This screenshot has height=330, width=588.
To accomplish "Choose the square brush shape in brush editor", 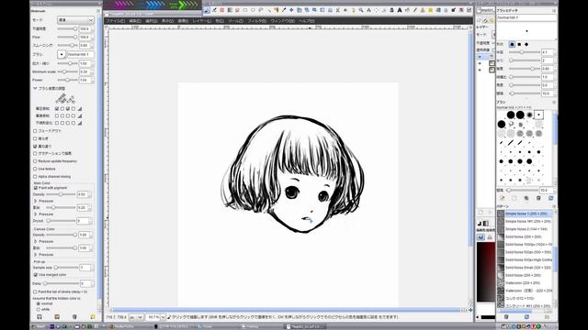I will tap(519, 44).
